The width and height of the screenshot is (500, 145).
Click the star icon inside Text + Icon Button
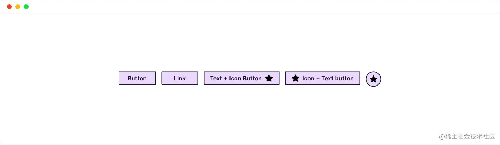point(269,78)
